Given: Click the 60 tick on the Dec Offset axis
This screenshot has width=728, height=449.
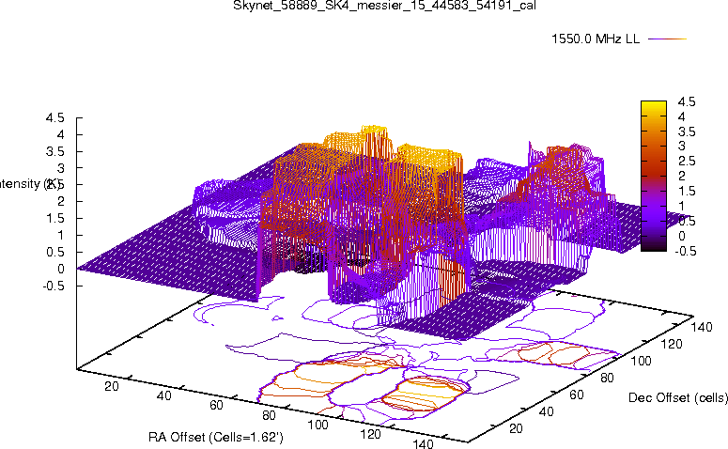Looking at the screenshot, I should tap(576, 395).
